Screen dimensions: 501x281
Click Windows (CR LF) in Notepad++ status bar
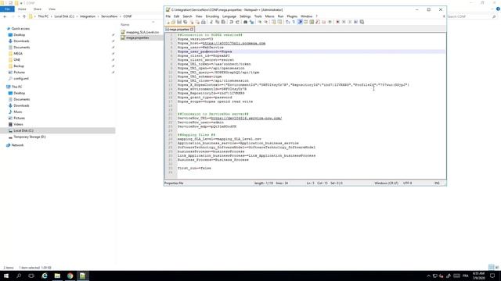coord(386,183)
